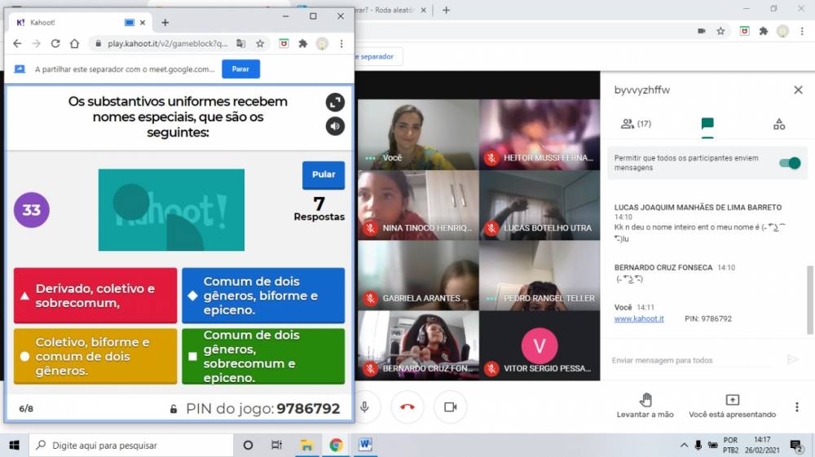
Task: Open Microsoft Word from the taskbar
Action: [x=365, y=446]
